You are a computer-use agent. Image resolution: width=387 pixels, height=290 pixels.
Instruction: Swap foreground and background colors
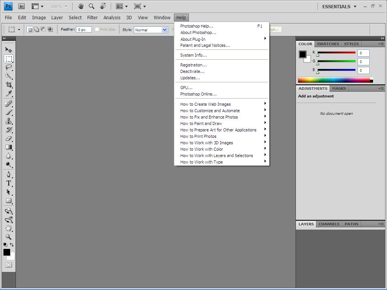coord(12,245)
